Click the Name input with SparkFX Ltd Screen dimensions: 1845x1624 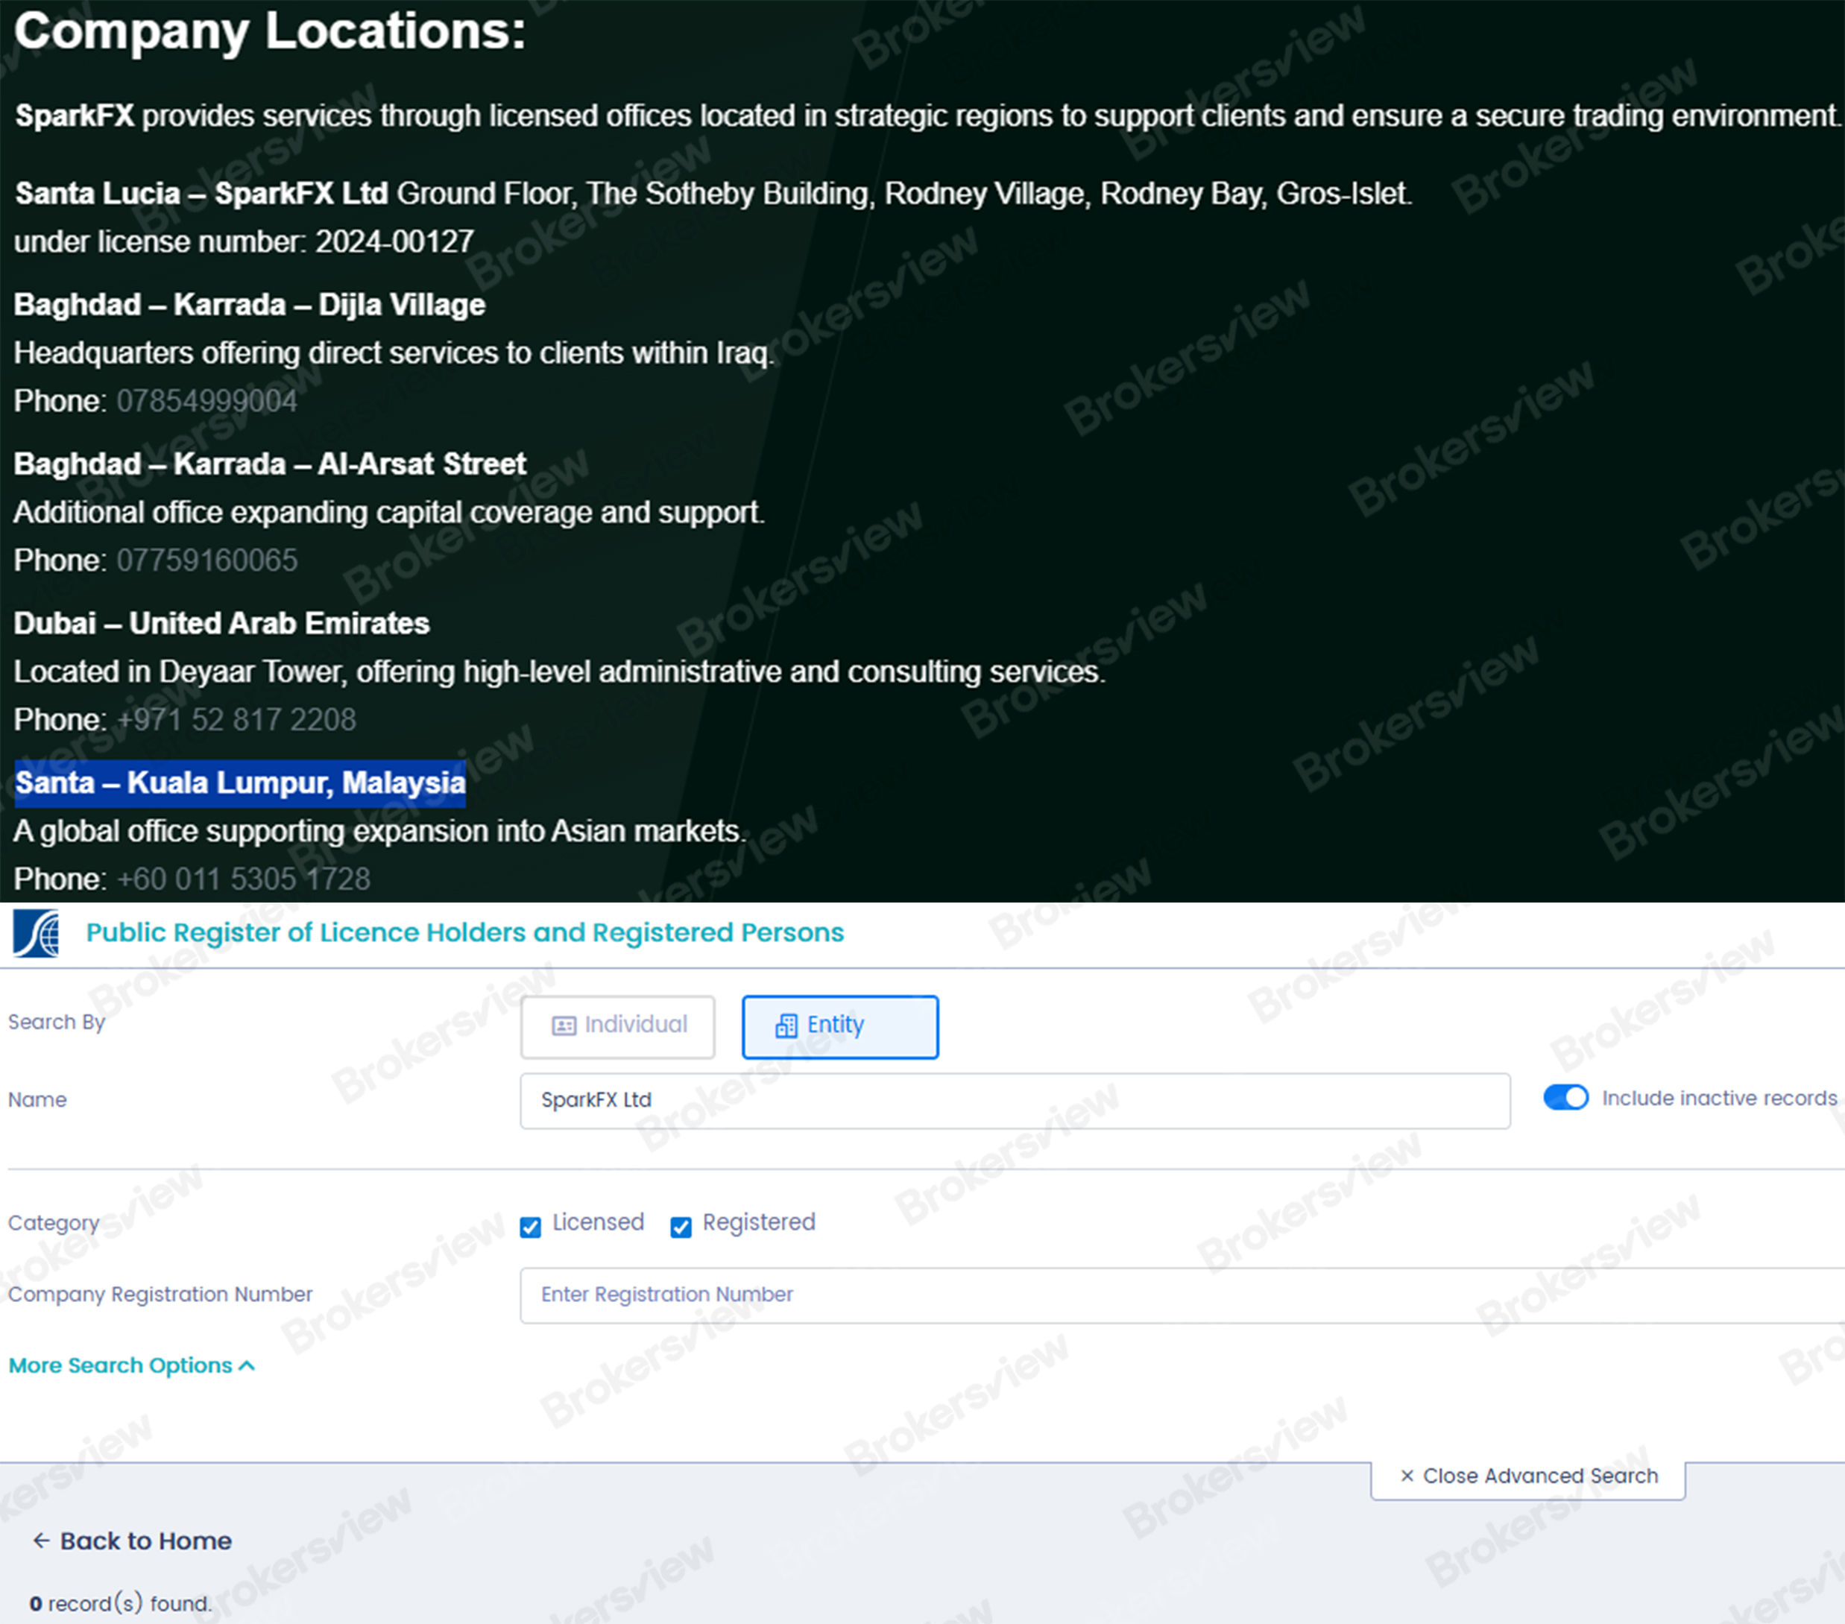point(1014,1101)
